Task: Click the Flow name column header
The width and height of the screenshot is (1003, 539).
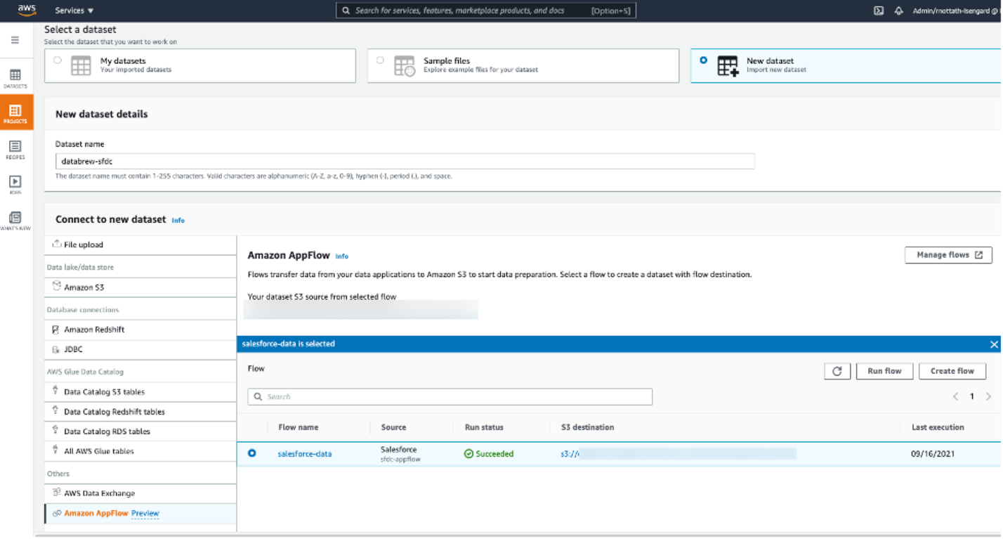Action: pos(299,427)
